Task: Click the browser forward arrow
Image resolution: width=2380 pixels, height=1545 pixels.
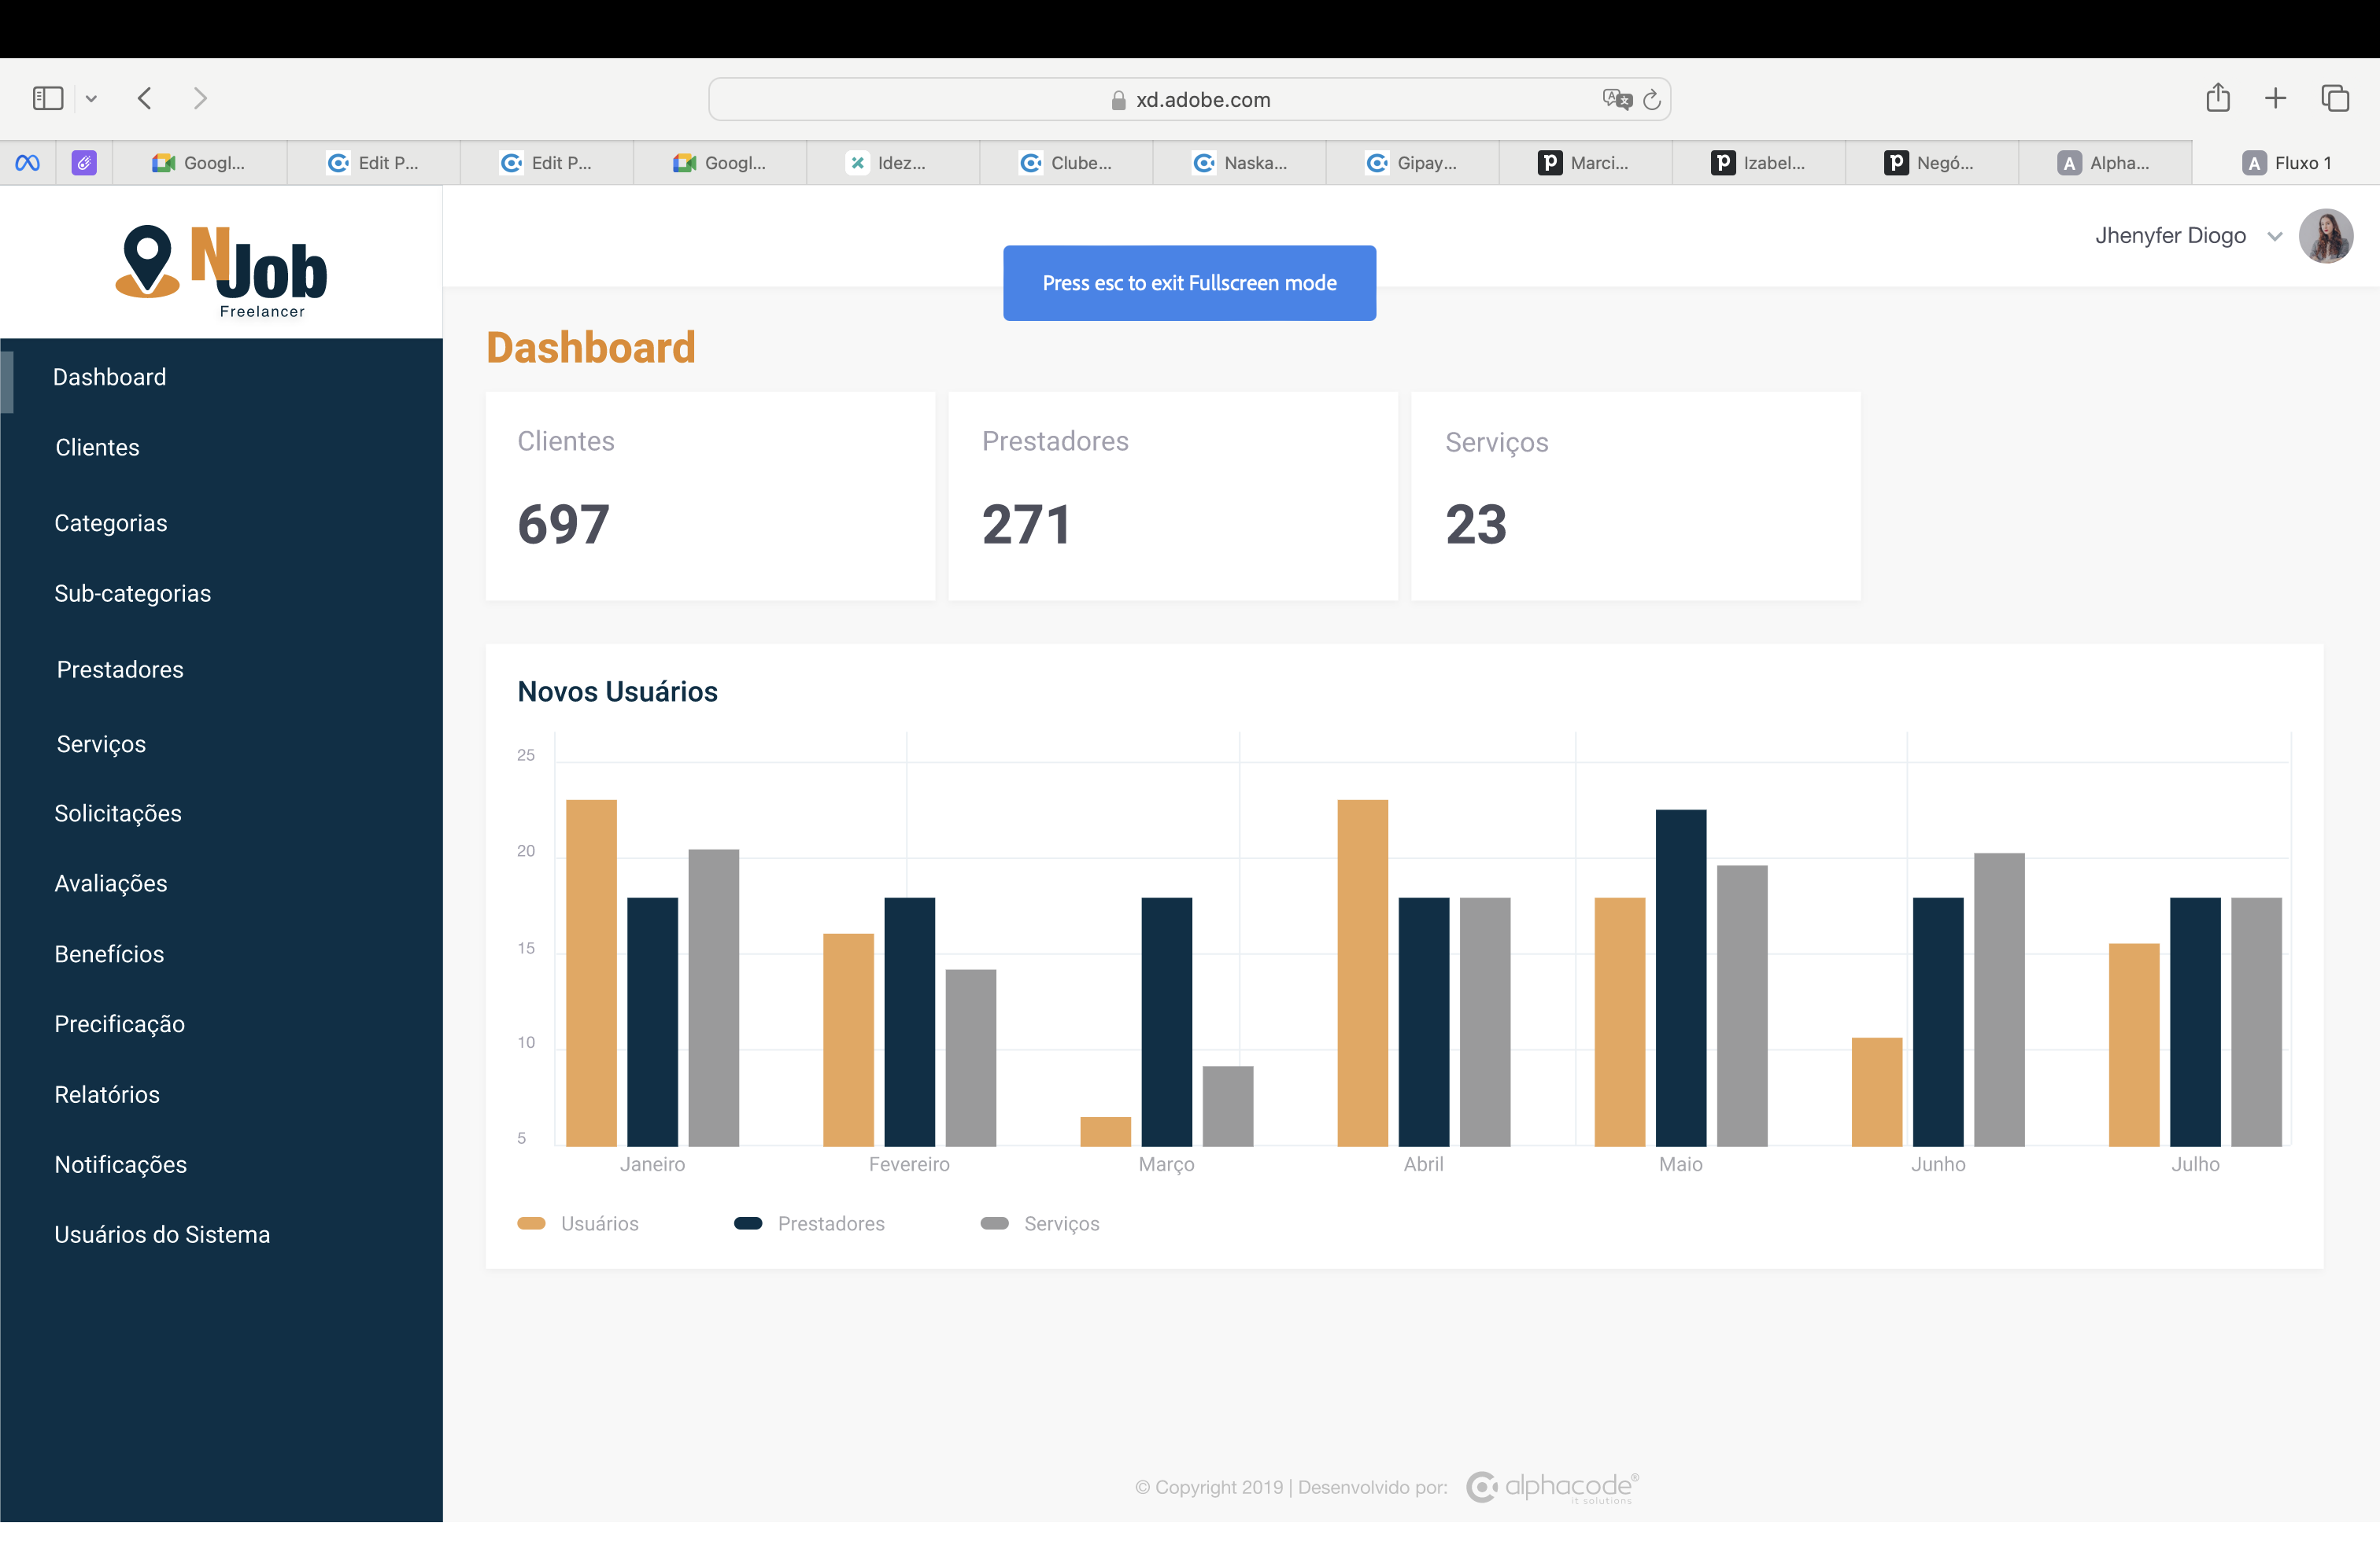Action: 200,98
